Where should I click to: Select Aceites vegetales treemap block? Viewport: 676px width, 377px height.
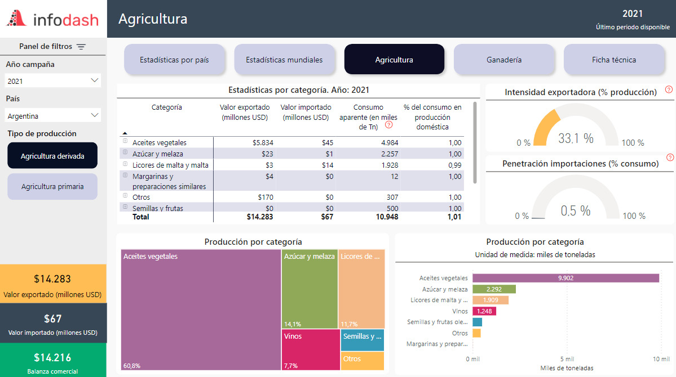click(x=201, y=310)
